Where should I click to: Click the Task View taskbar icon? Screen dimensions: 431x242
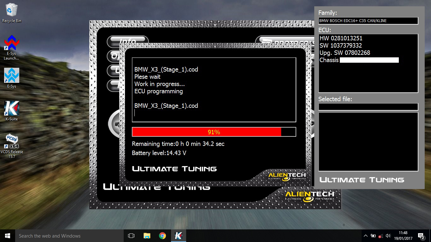(x=131, y=236)
